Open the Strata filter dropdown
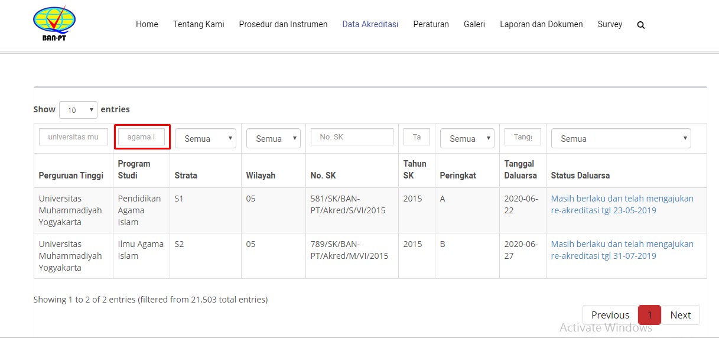The height and width of the screenshot is (338, 719). coord(206,138)
